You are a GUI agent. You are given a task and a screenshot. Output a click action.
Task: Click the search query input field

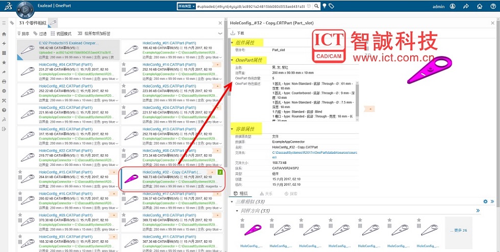click(x=251, y=6)
